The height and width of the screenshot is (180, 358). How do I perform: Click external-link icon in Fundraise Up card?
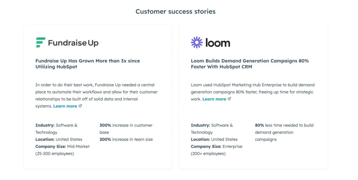click(x=80, y=106)
